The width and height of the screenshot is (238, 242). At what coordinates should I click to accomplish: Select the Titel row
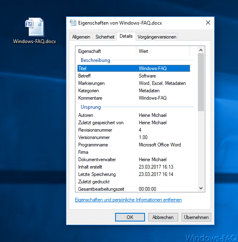134,68
